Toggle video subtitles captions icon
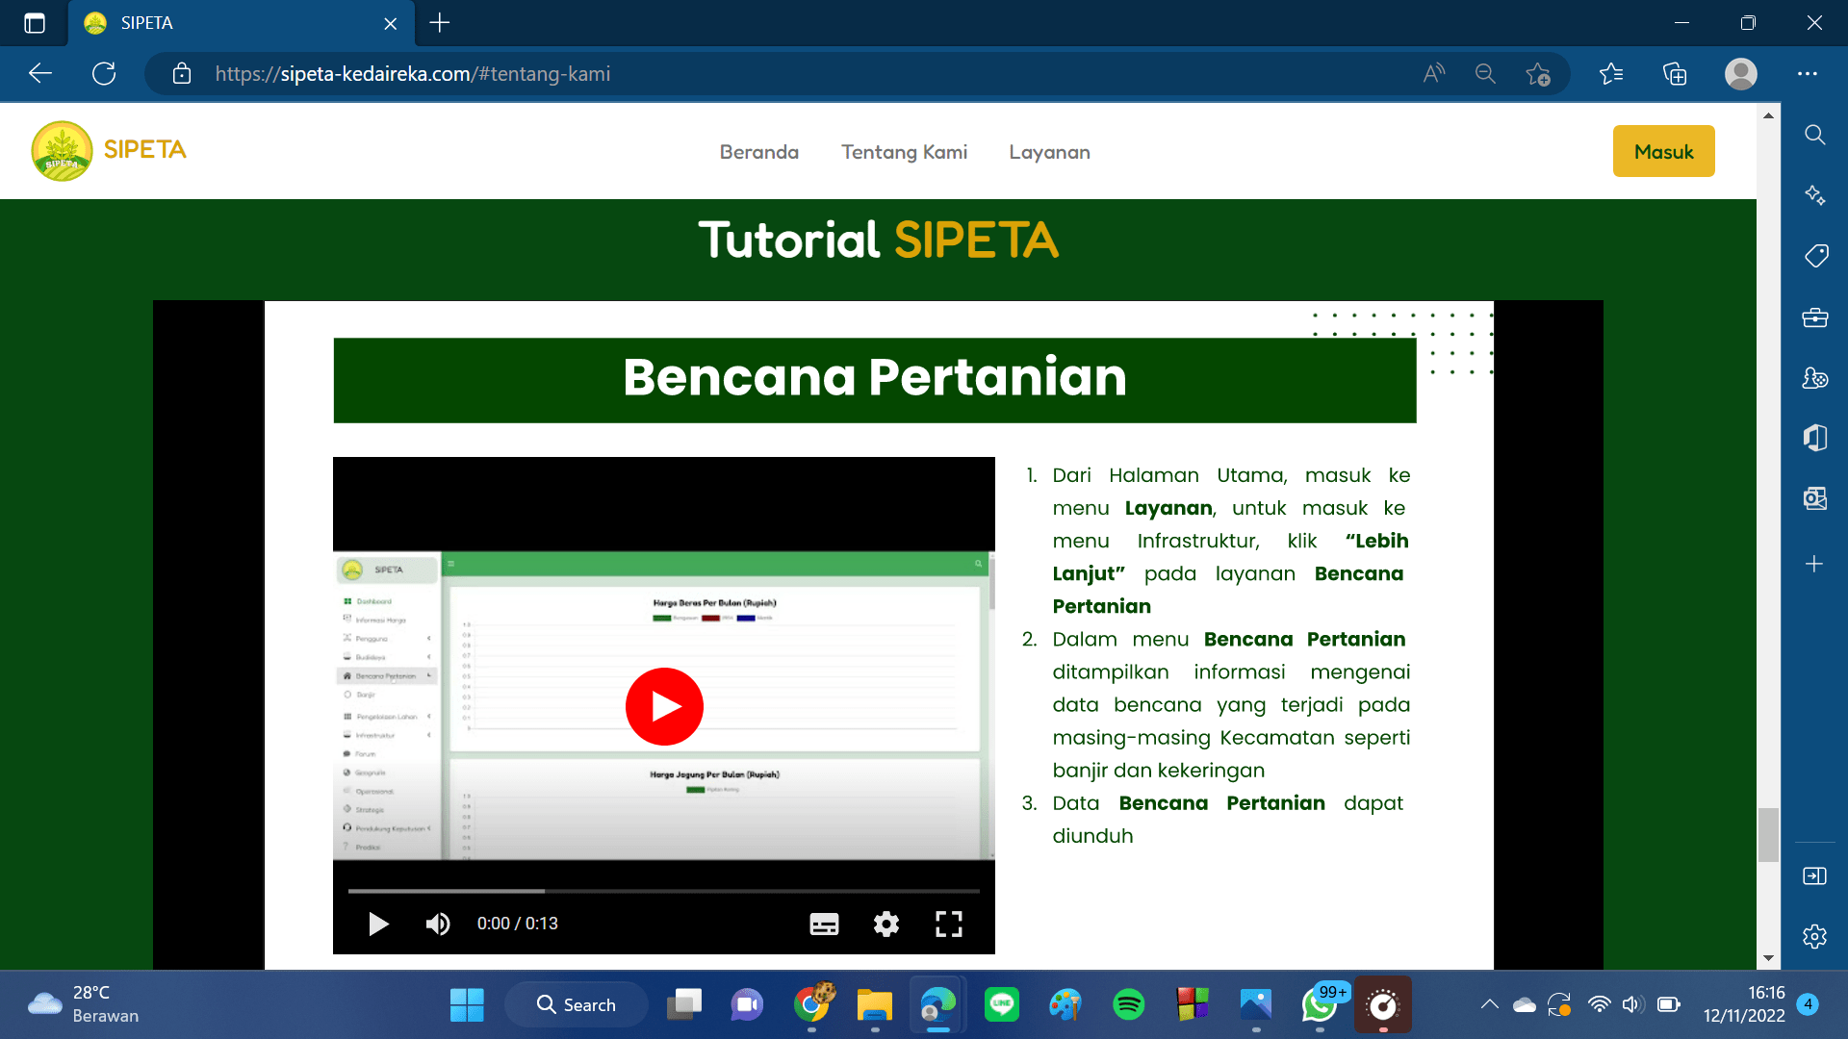Image resolution: width=1848 pixels, height=1039 pixels. pyautogui.click(x=824, y=924)
